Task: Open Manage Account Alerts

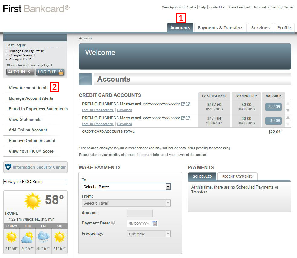Action: pyautogui.click(x=31, y=98)
